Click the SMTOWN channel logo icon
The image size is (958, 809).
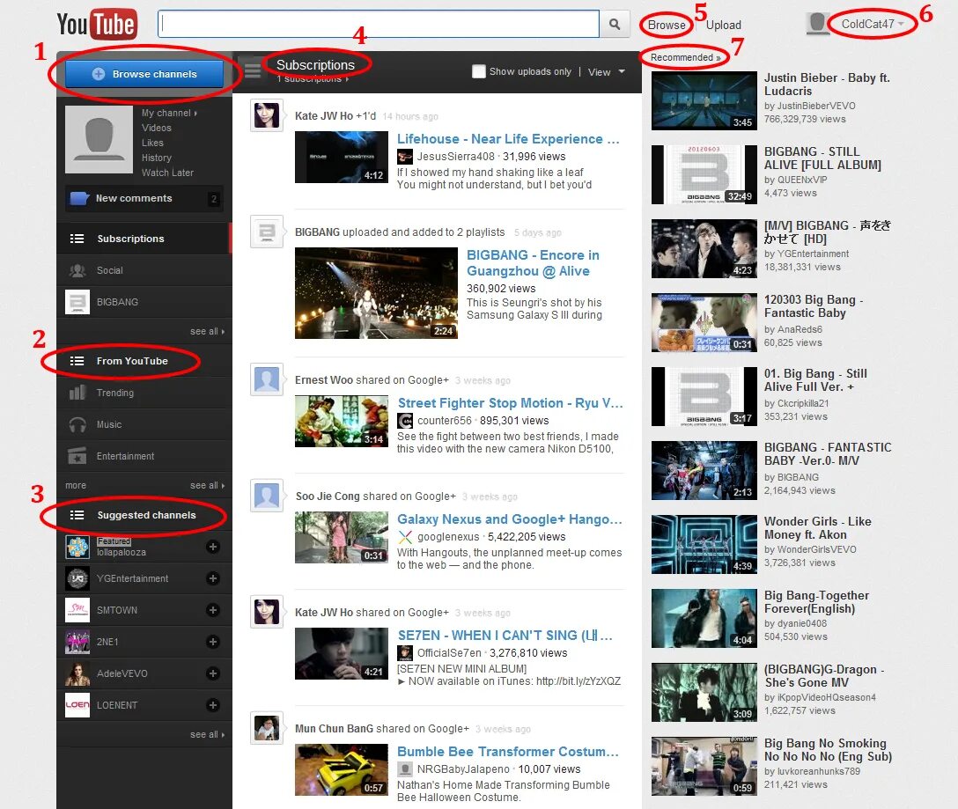point(77,610)
